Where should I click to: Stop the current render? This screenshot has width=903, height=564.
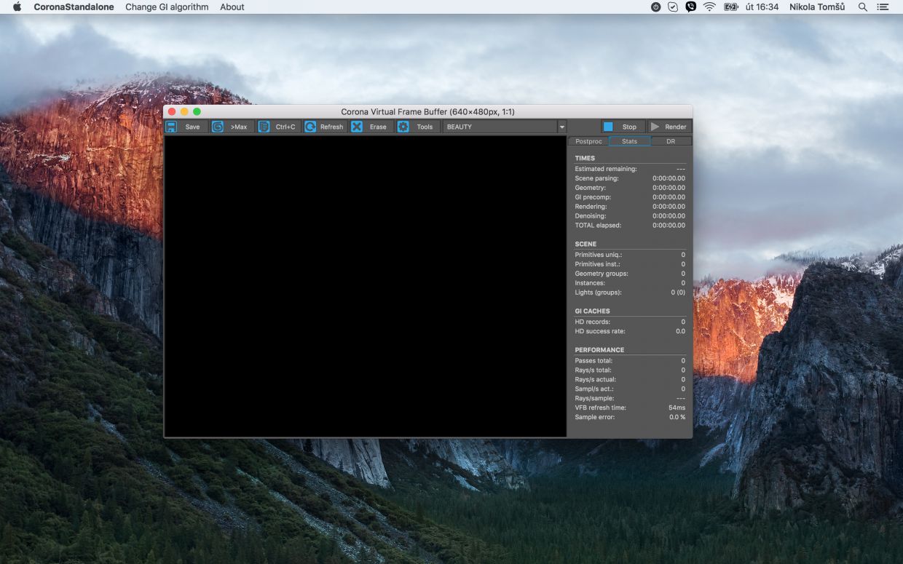[x=623, y=127]
